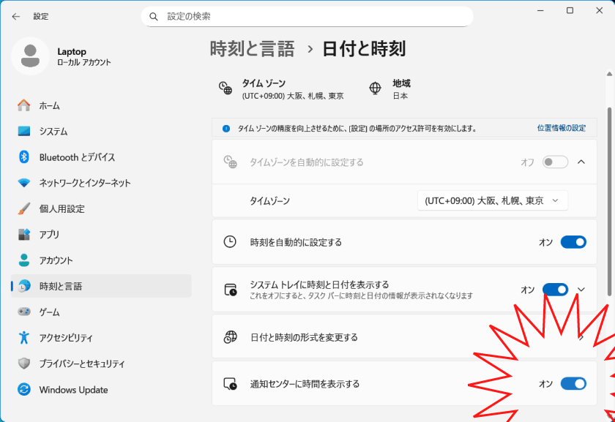Click the search magnifier icon
This screenshot has width=615, height=422.
[154, 17]
